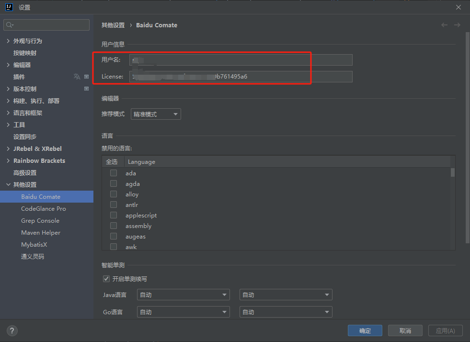470x342 pixels.
Task: Open help with the question mark button
Action: [12, 331]
